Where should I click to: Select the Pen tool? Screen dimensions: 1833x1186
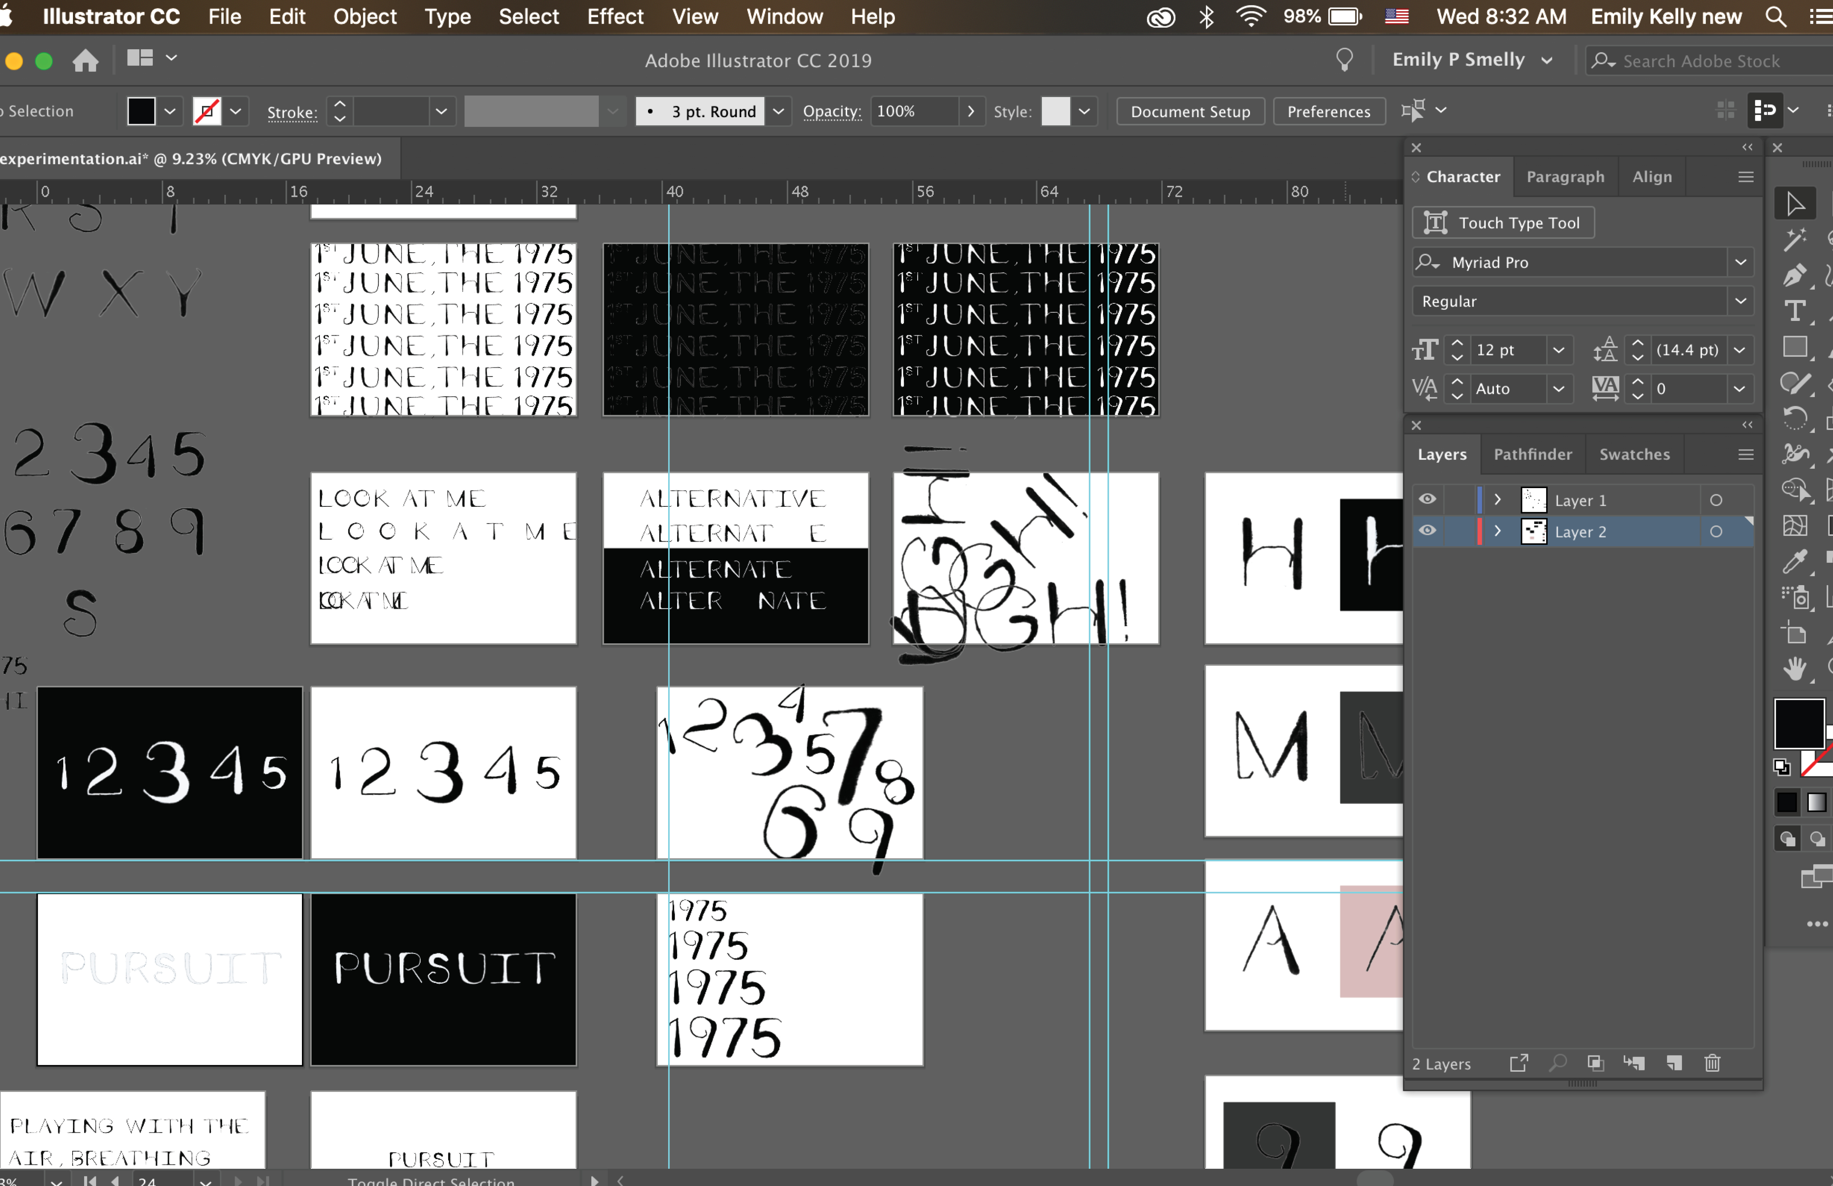[x=1795, y=276]
